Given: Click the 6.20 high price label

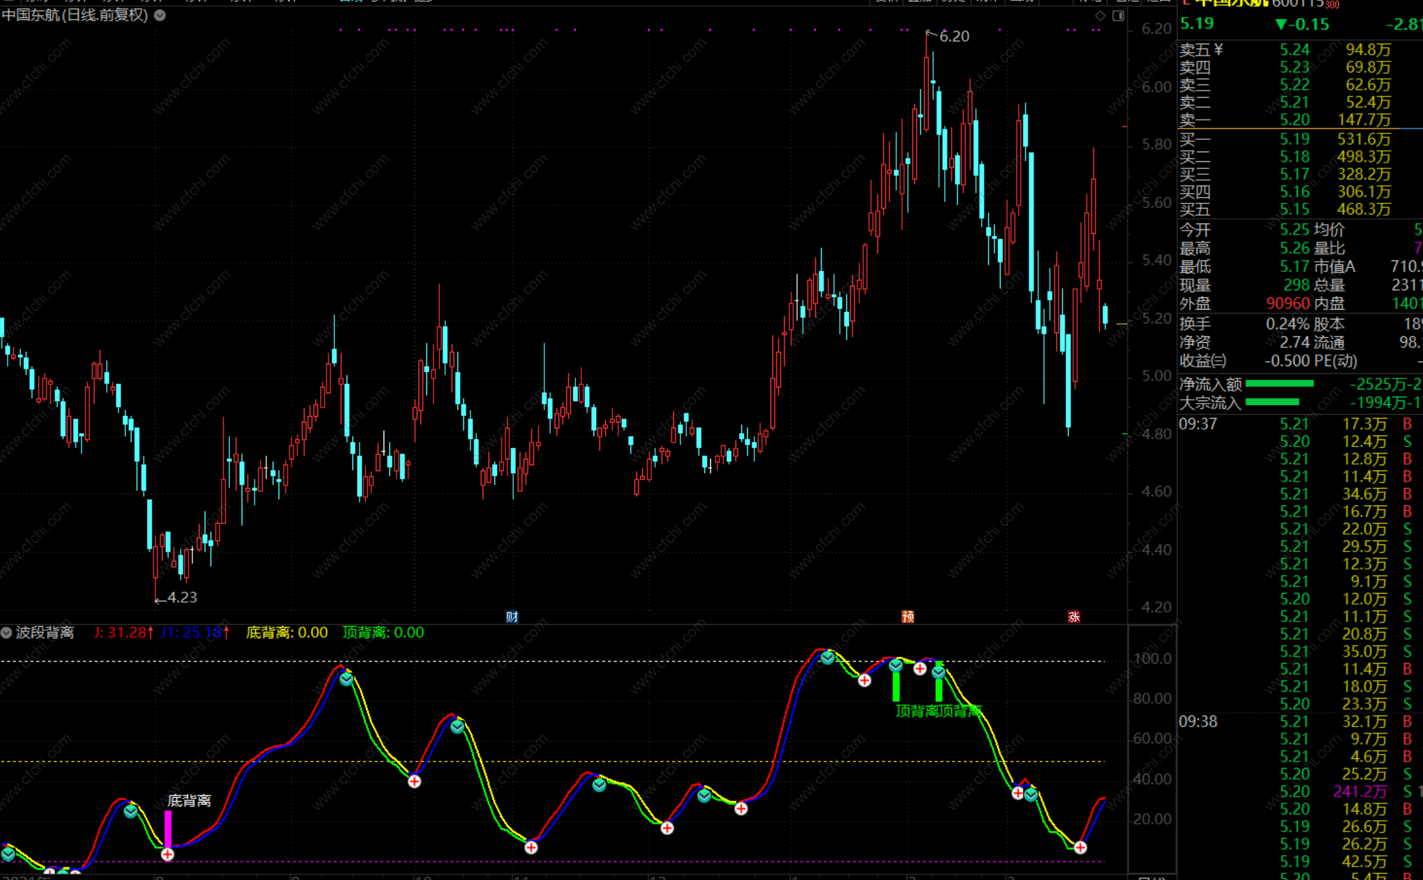Looking at the screenshot, I should 954,36.
